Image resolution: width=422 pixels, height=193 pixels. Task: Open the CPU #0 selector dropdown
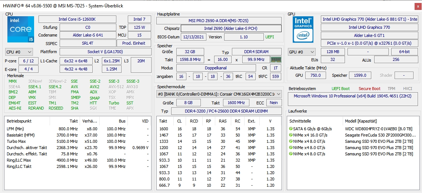[x=19, y=52]
